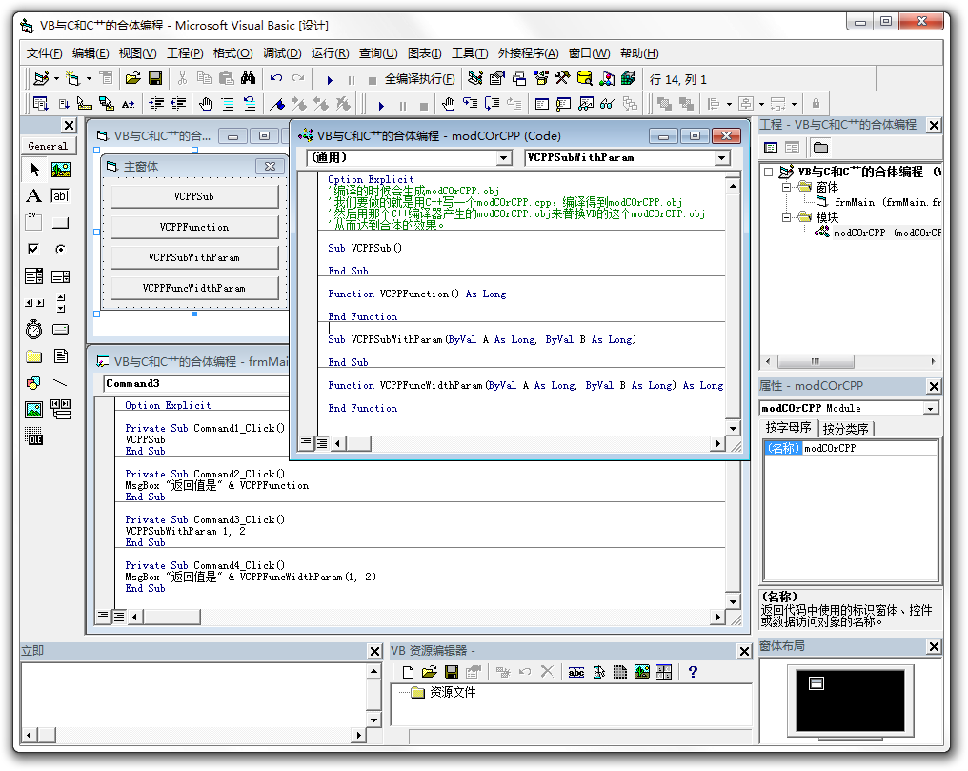Toggle breakpoint with Edit toolbar hand icon

[206, 104]
